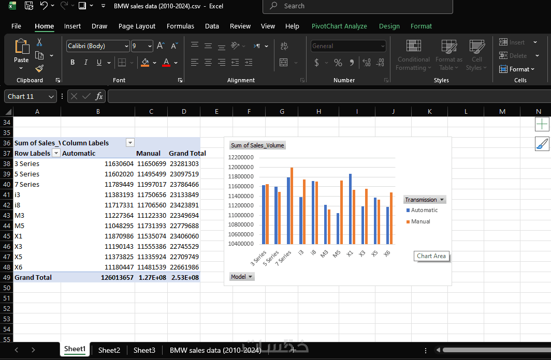Open Row Labels filter dropdown

click(56, 153)
